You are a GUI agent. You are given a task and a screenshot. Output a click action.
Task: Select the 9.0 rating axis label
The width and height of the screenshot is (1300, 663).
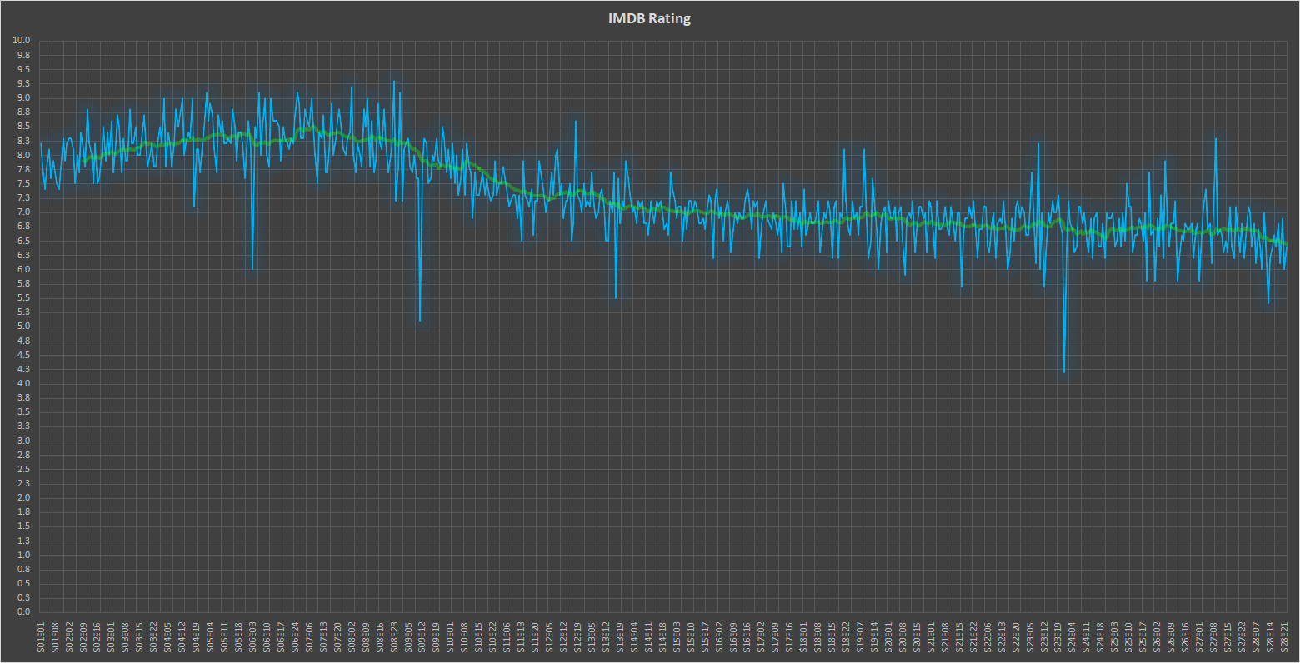pos(23,97)
